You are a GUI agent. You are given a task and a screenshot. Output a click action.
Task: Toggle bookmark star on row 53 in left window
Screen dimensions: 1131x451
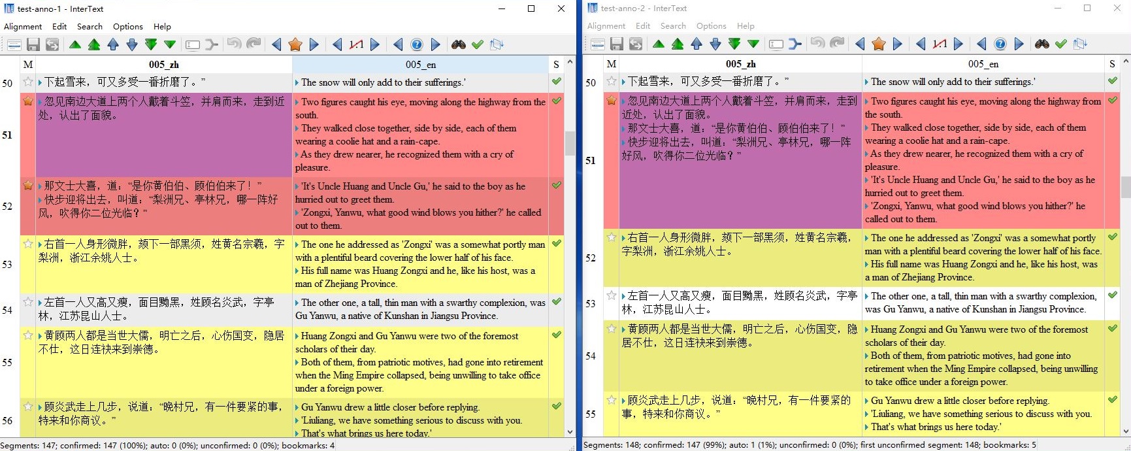pos(28,244)
